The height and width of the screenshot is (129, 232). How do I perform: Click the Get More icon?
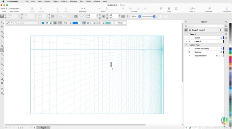coord(209,8)
